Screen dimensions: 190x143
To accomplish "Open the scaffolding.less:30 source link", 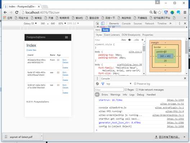I will tap(130, 65).
